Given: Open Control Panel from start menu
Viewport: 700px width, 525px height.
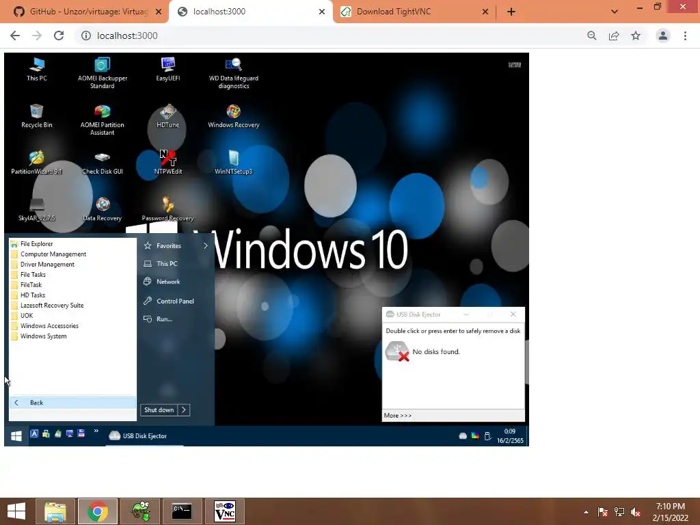Looking at the screenshot, I should pos(176,301).
